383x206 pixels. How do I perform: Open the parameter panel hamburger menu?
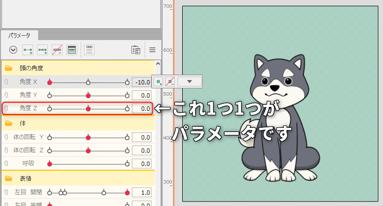pos(152,50)
